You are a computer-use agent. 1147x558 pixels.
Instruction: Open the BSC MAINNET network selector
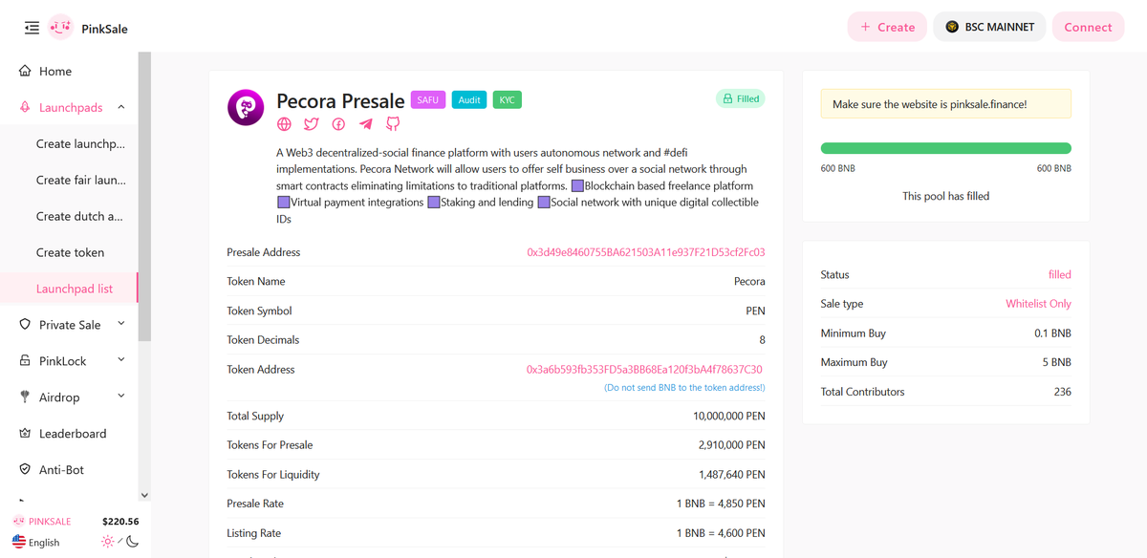tap(989, 27)
